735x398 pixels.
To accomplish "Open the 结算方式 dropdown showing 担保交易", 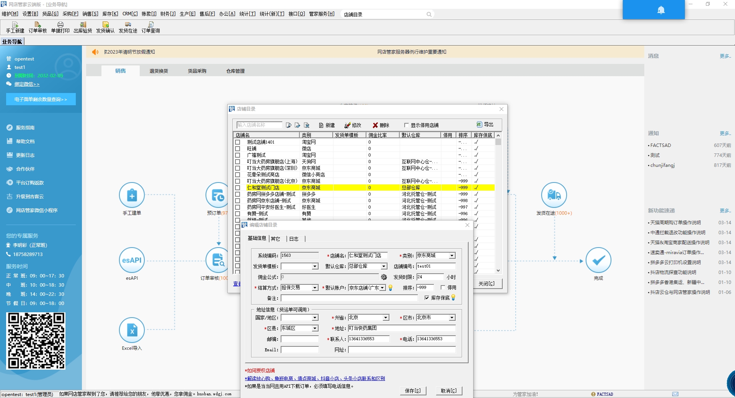I will pyautogui.click(x=315, y=288).
